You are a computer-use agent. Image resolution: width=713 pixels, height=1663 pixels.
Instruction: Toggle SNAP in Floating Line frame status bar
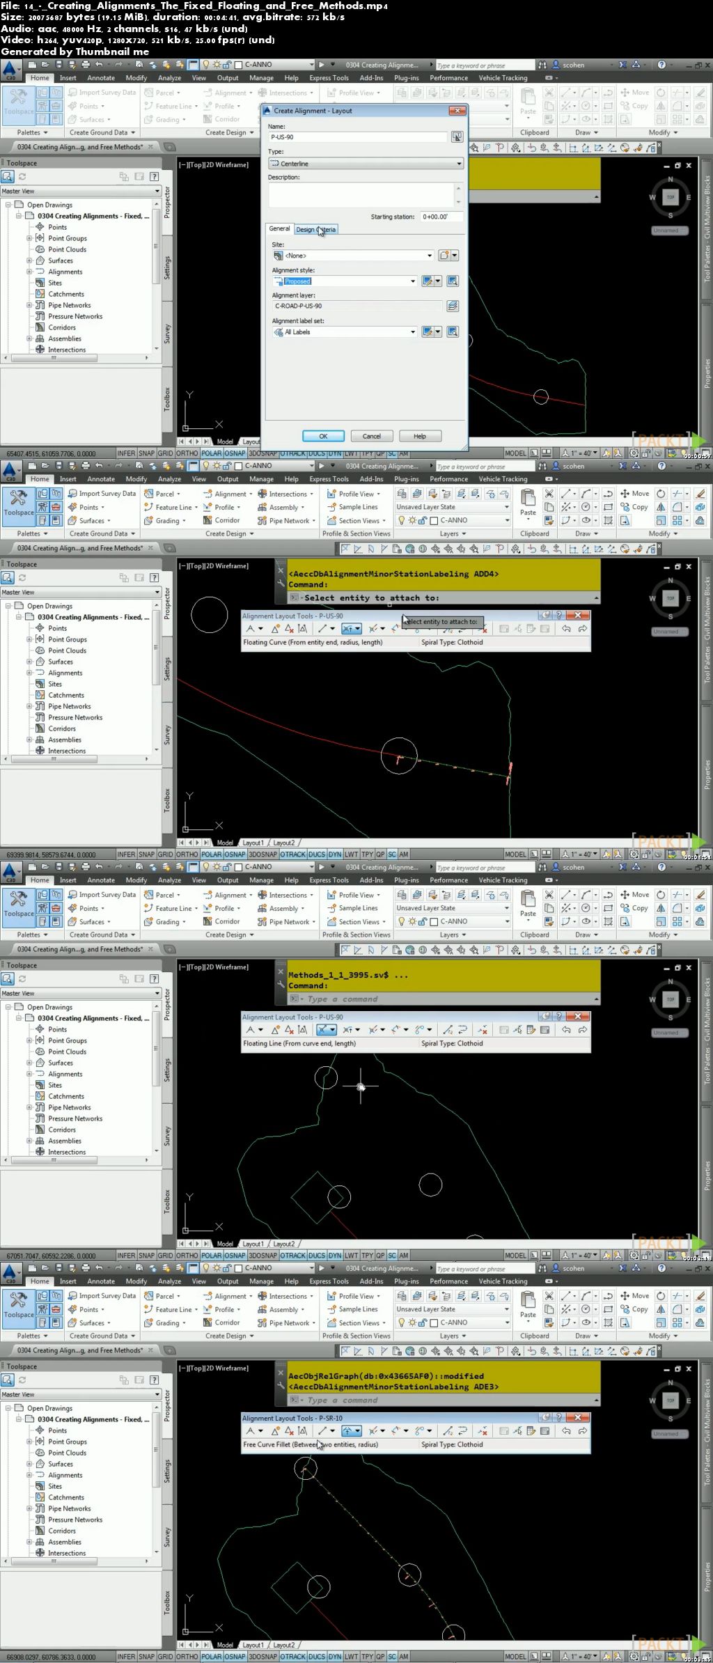tap(146, 1256)
